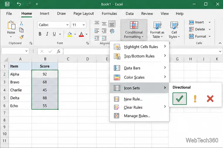Open the Name Box dropdown
Image resolution: width=223 pixels, height=148 pixels.
[x=26, y=51]
